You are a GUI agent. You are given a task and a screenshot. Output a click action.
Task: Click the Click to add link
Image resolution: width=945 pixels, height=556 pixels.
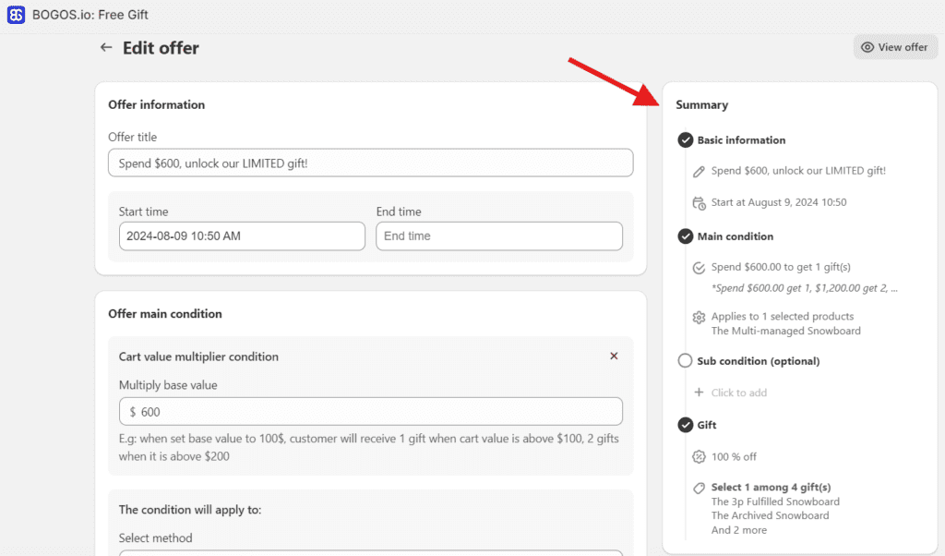738,393
